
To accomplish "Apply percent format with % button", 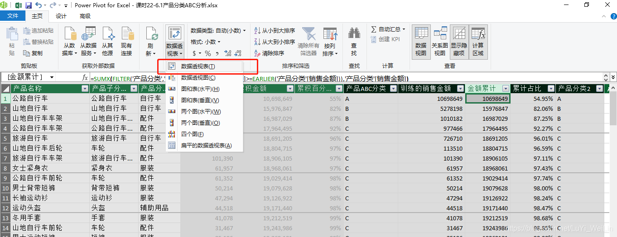I will [x=208, y=53].
